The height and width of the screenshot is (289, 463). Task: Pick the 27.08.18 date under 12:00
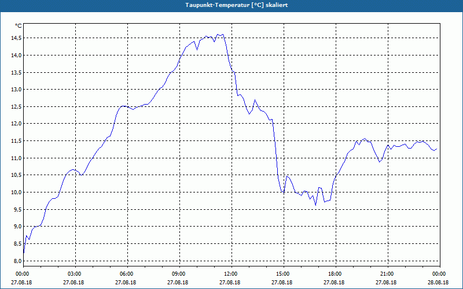pos(230,283)
